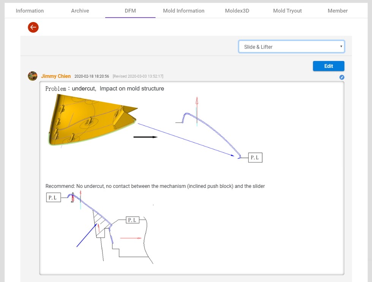Open the Moldex3D tab

(x=237, y=11)
